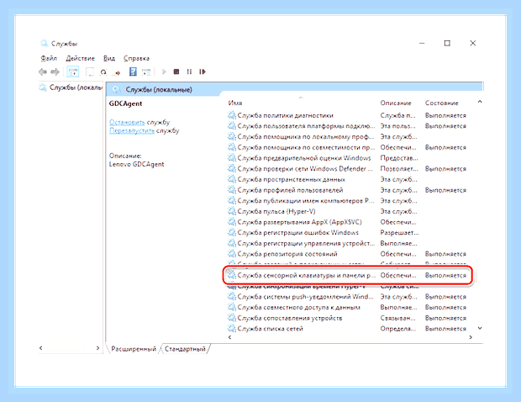Open the Help question-mark toolbar icon
The width and height of the screenshot is (521, 402).
point(133,71)
